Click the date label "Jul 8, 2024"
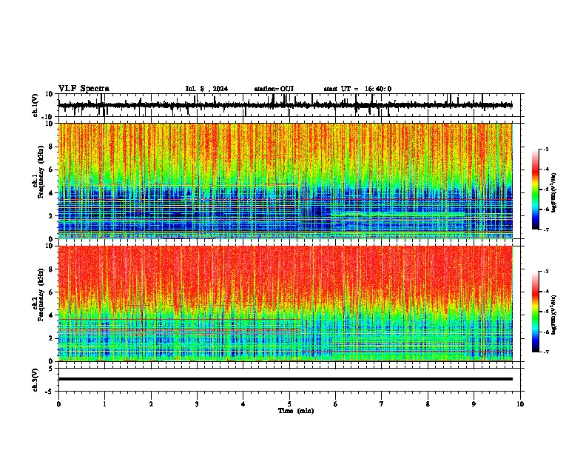The image size is (586, 453). pos(206,89)
